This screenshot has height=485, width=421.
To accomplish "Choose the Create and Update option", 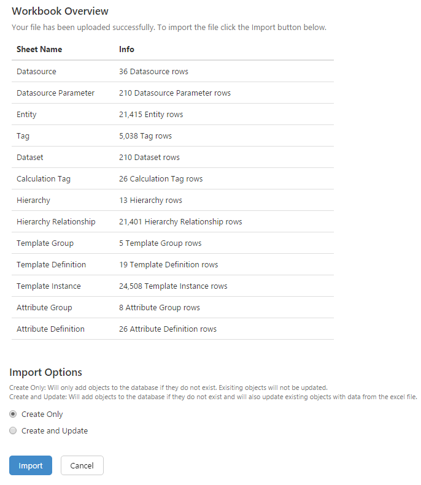I will pos(14,431).
